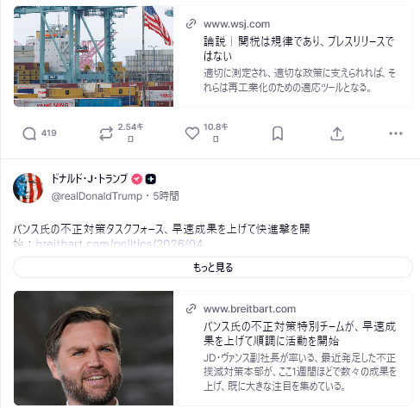Open the 5時間 post timestamp
Image resolution: width=420 pixels, height=408 pixels.
coord(166,196)
